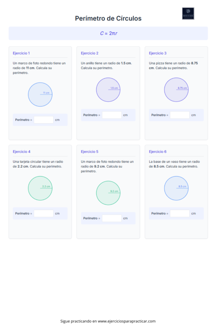Click the Ejercicio 1 perimeter answer field
Viewport: 216px width, 324px height.
point(44,120)
